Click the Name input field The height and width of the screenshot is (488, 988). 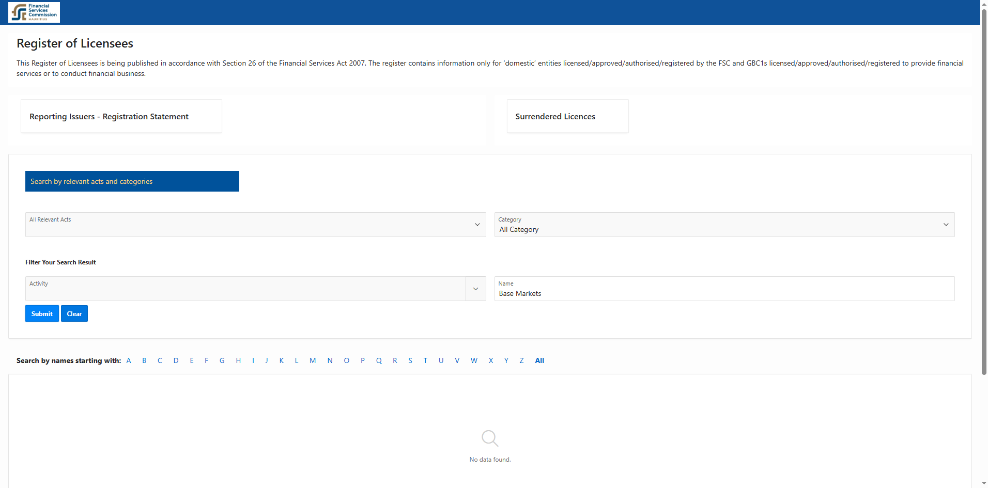click(723, 293)
